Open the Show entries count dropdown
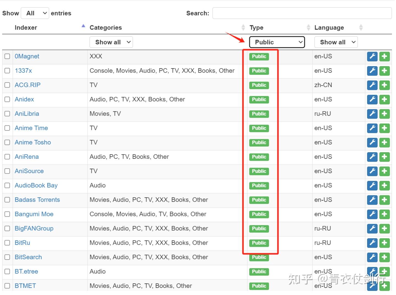This screenshot has height=295, width=396. tap(35, 13)
